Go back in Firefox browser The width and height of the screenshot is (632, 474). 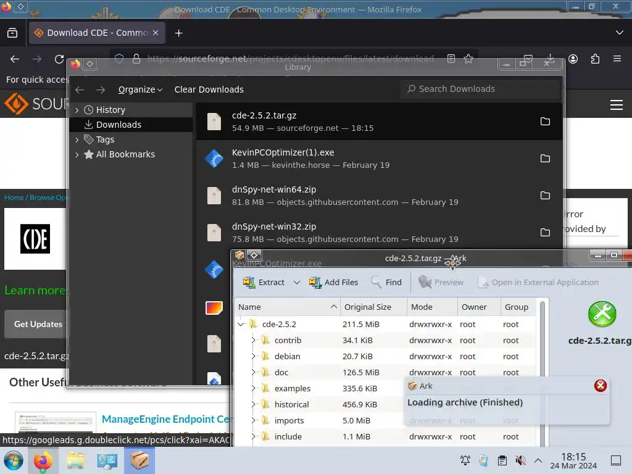pos(15,59)
